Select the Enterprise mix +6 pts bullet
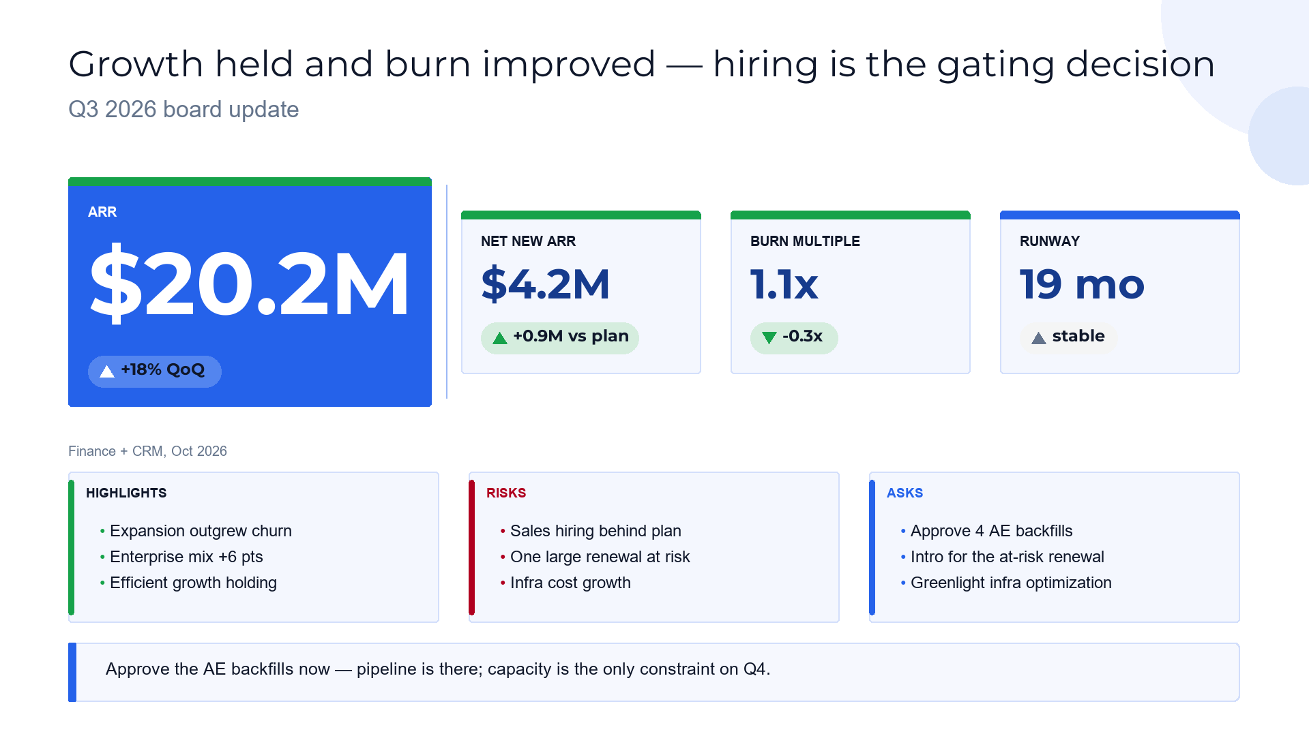 tap(186, 557)
